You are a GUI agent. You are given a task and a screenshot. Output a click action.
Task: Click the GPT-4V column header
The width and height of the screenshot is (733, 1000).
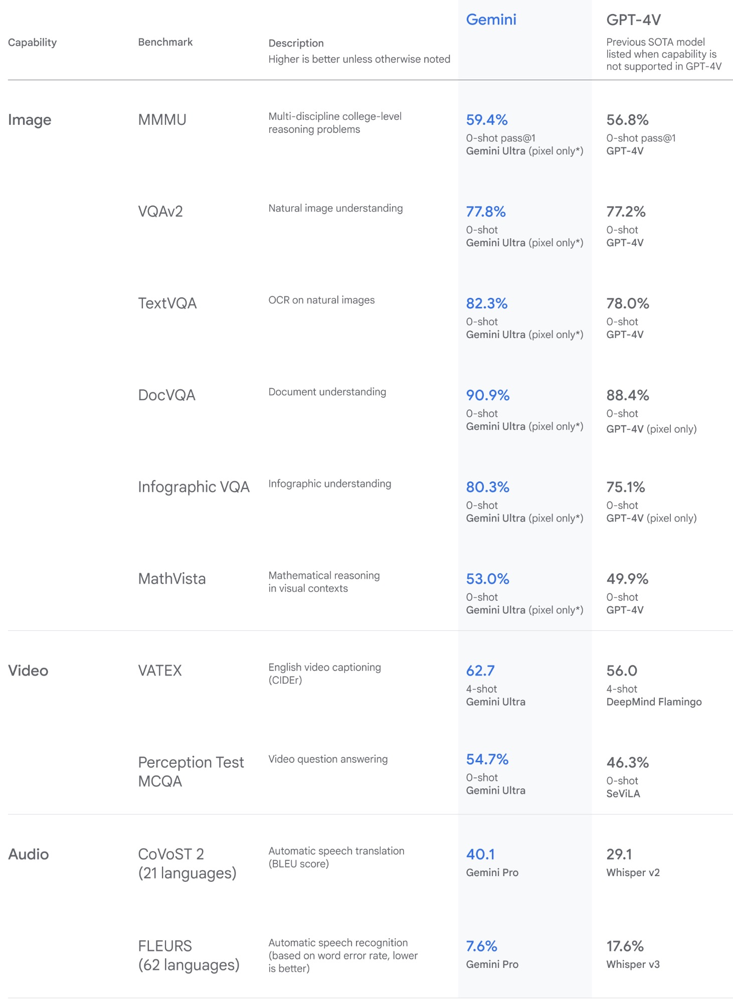pyautogui.click(x=633, y=20)
